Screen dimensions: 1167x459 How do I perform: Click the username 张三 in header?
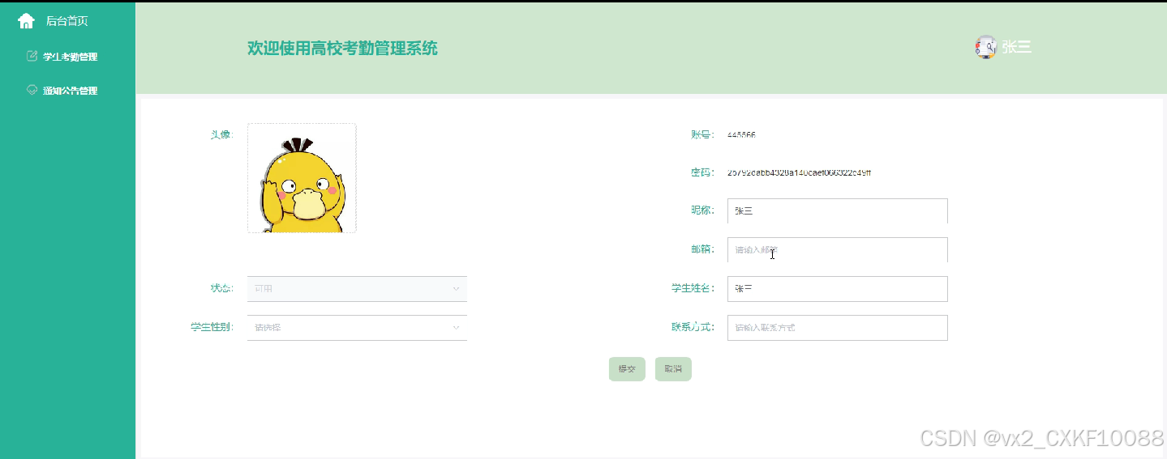click(x=1016, y=47)
